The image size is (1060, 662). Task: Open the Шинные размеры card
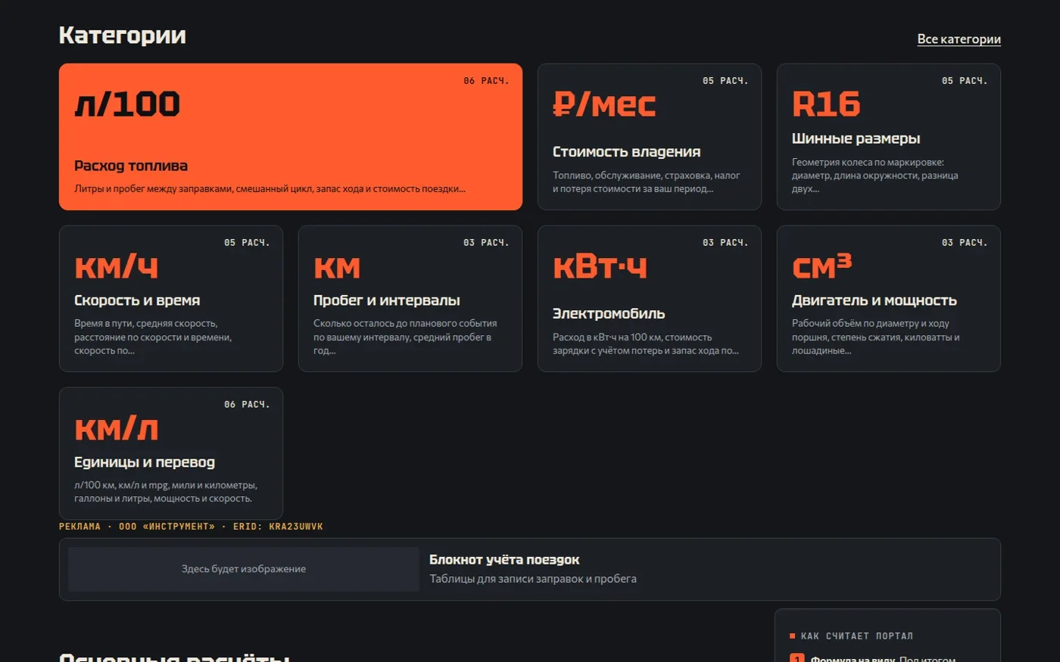pos(889,137)
